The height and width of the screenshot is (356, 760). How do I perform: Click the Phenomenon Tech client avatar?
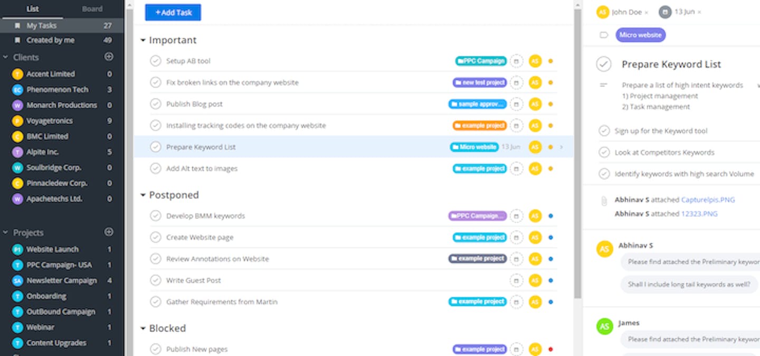17,90
